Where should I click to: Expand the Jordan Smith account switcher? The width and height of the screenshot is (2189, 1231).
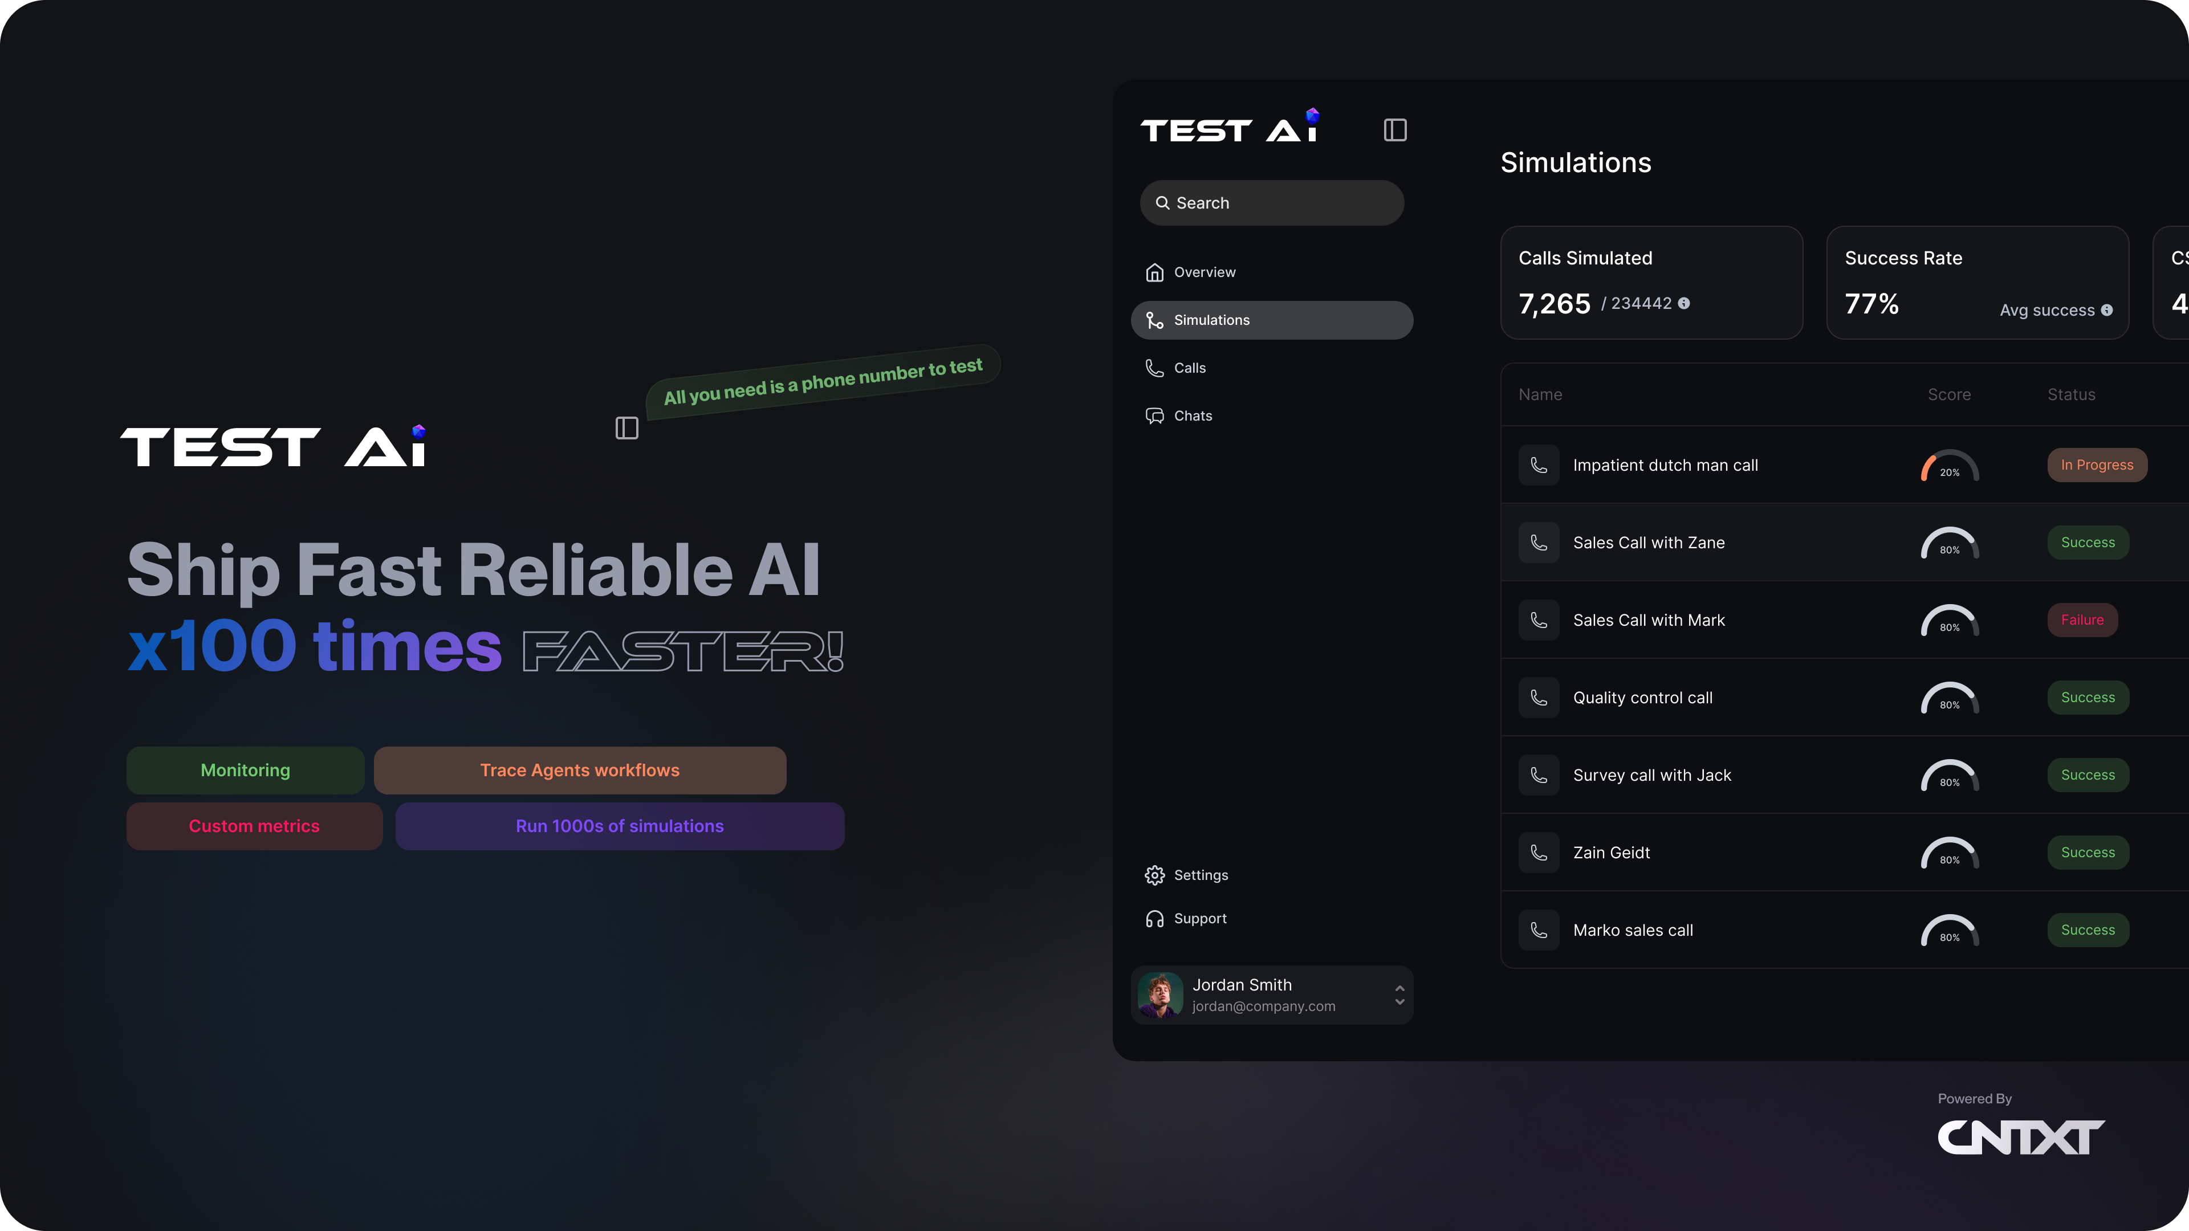pyautogui.click(x=1399, y=995)
